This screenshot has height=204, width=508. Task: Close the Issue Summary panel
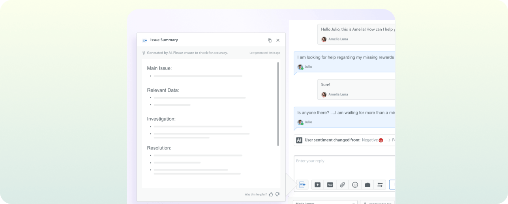pos(278,40)
